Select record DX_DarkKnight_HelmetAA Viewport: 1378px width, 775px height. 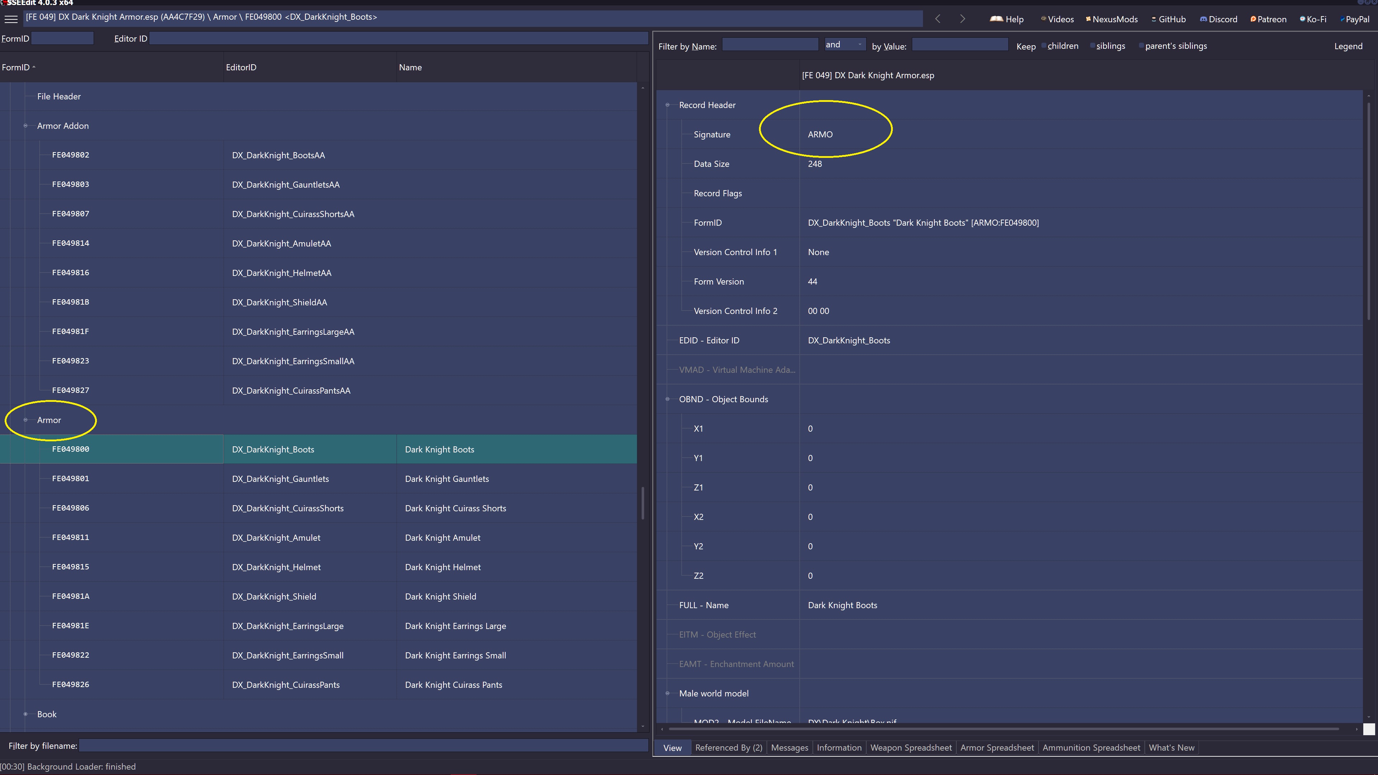coord(318,273)
